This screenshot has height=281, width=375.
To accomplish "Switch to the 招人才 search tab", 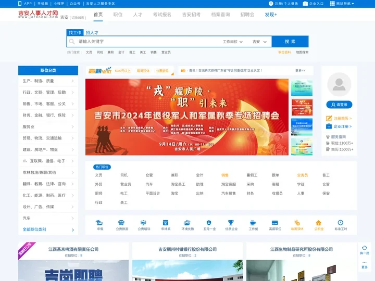I will pyautogui.click(x=92, y=32).
